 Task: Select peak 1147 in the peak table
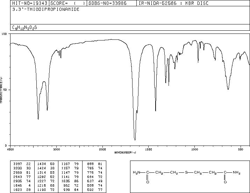[66, 172]
